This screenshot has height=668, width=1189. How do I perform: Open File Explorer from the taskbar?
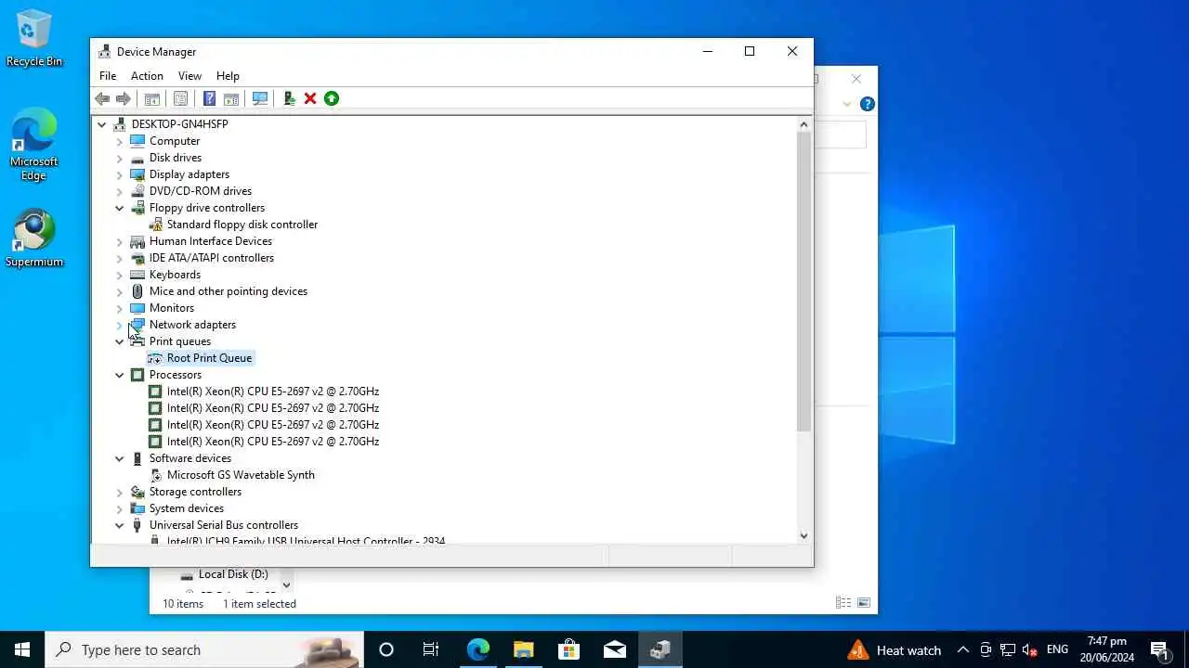(x=523, y=649)
